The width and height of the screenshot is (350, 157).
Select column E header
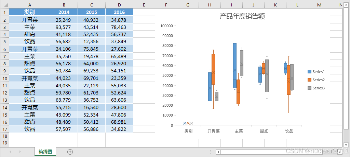(144, 5)
